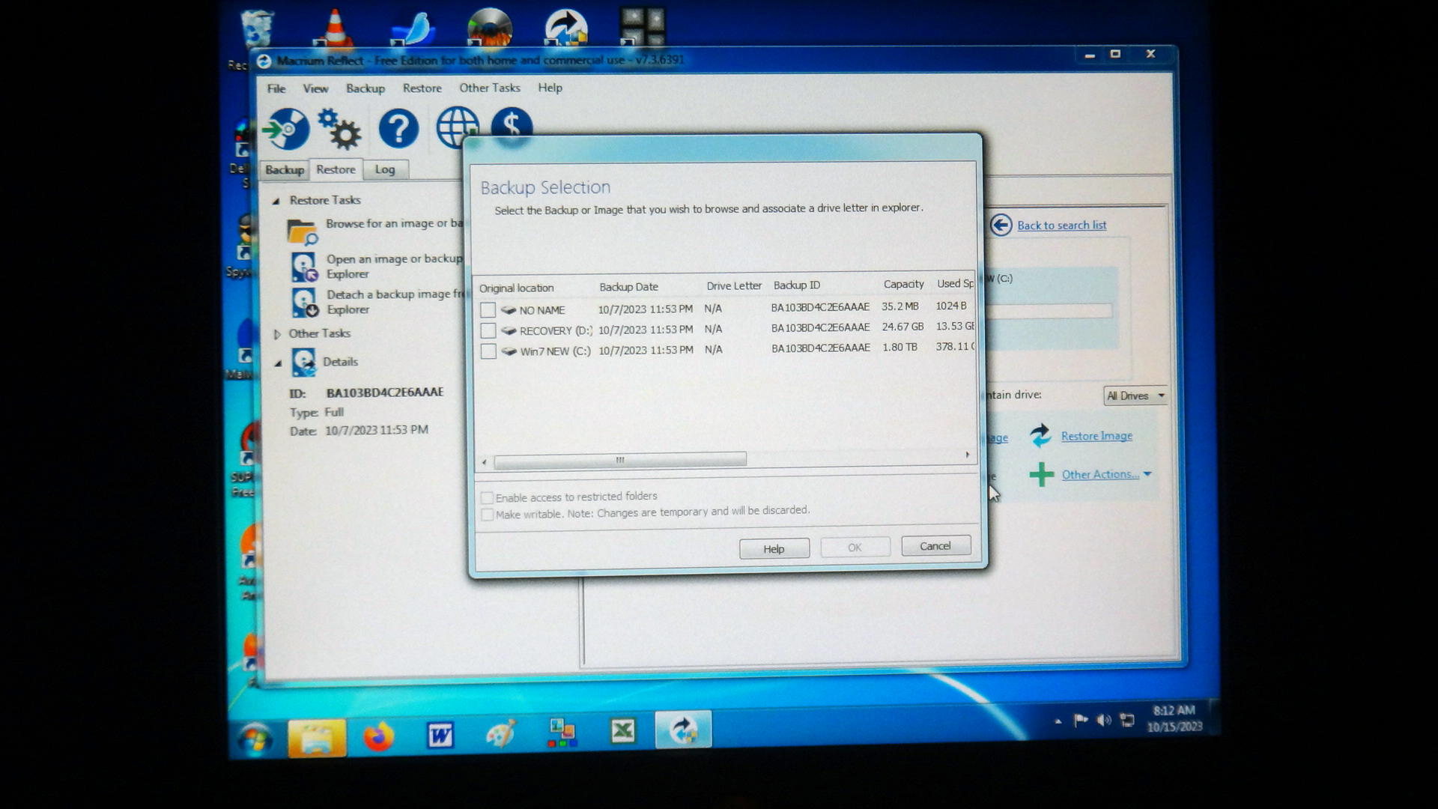
Task: Click the horizontal scrollbar thumb in list
Action: click(x=620, y=460)
